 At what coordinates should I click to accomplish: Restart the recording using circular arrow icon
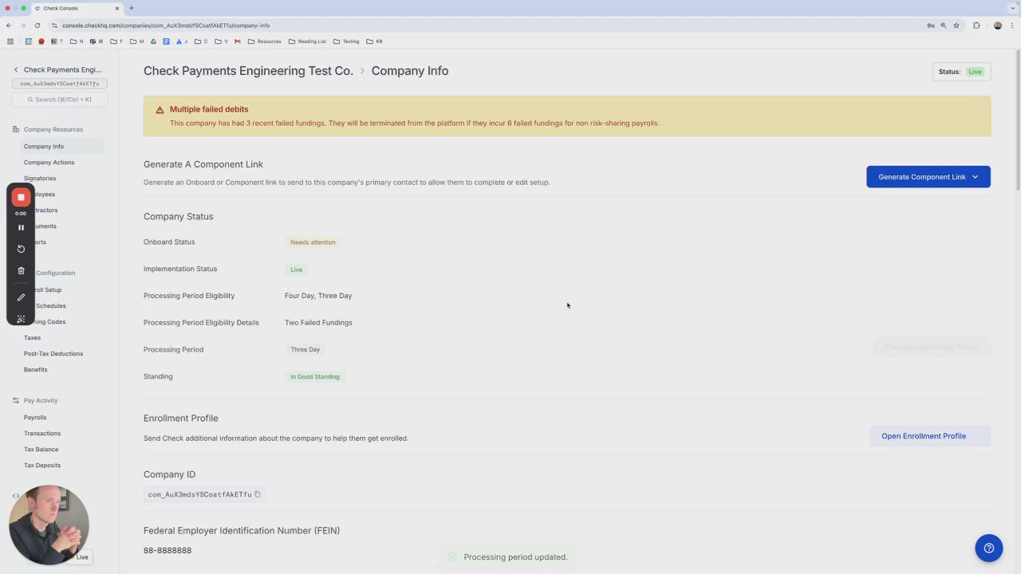(x=22, y=249)
